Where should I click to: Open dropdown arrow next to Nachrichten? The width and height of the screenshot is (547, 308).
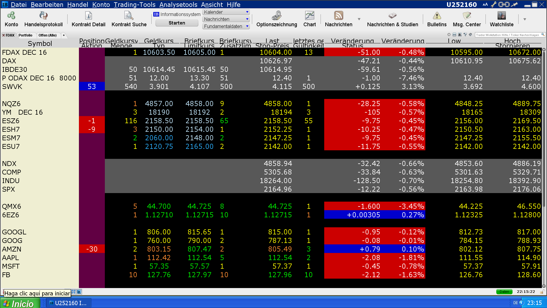click(359, 19)
